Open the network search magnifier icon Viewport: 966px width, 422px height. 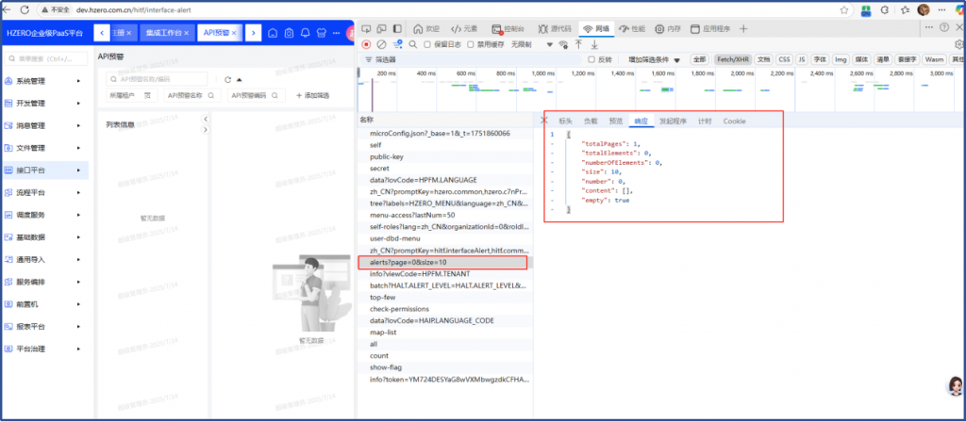point(413,44)
